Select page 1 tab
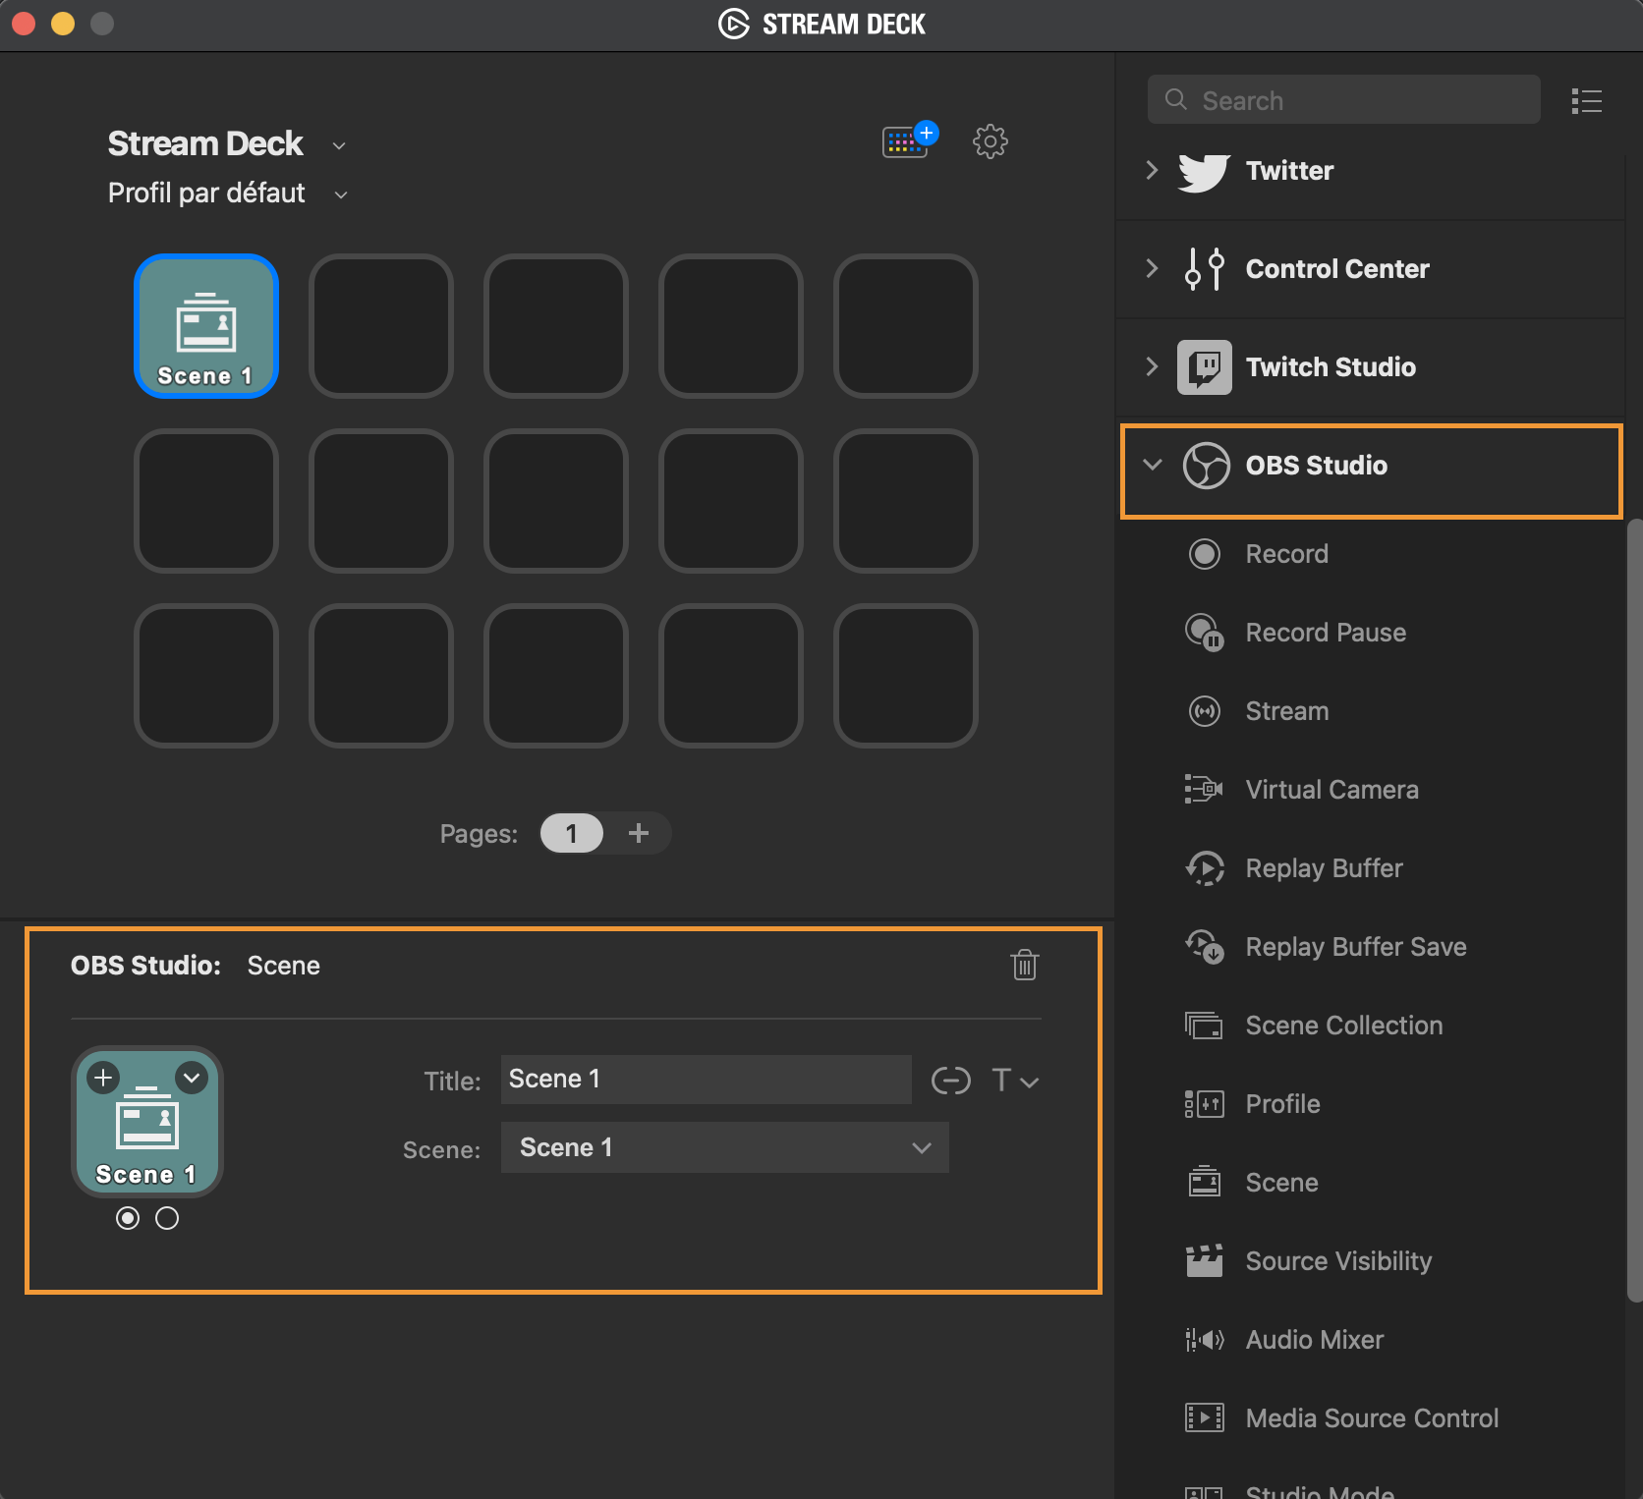1643x1499 pixels. click(571, 834)
